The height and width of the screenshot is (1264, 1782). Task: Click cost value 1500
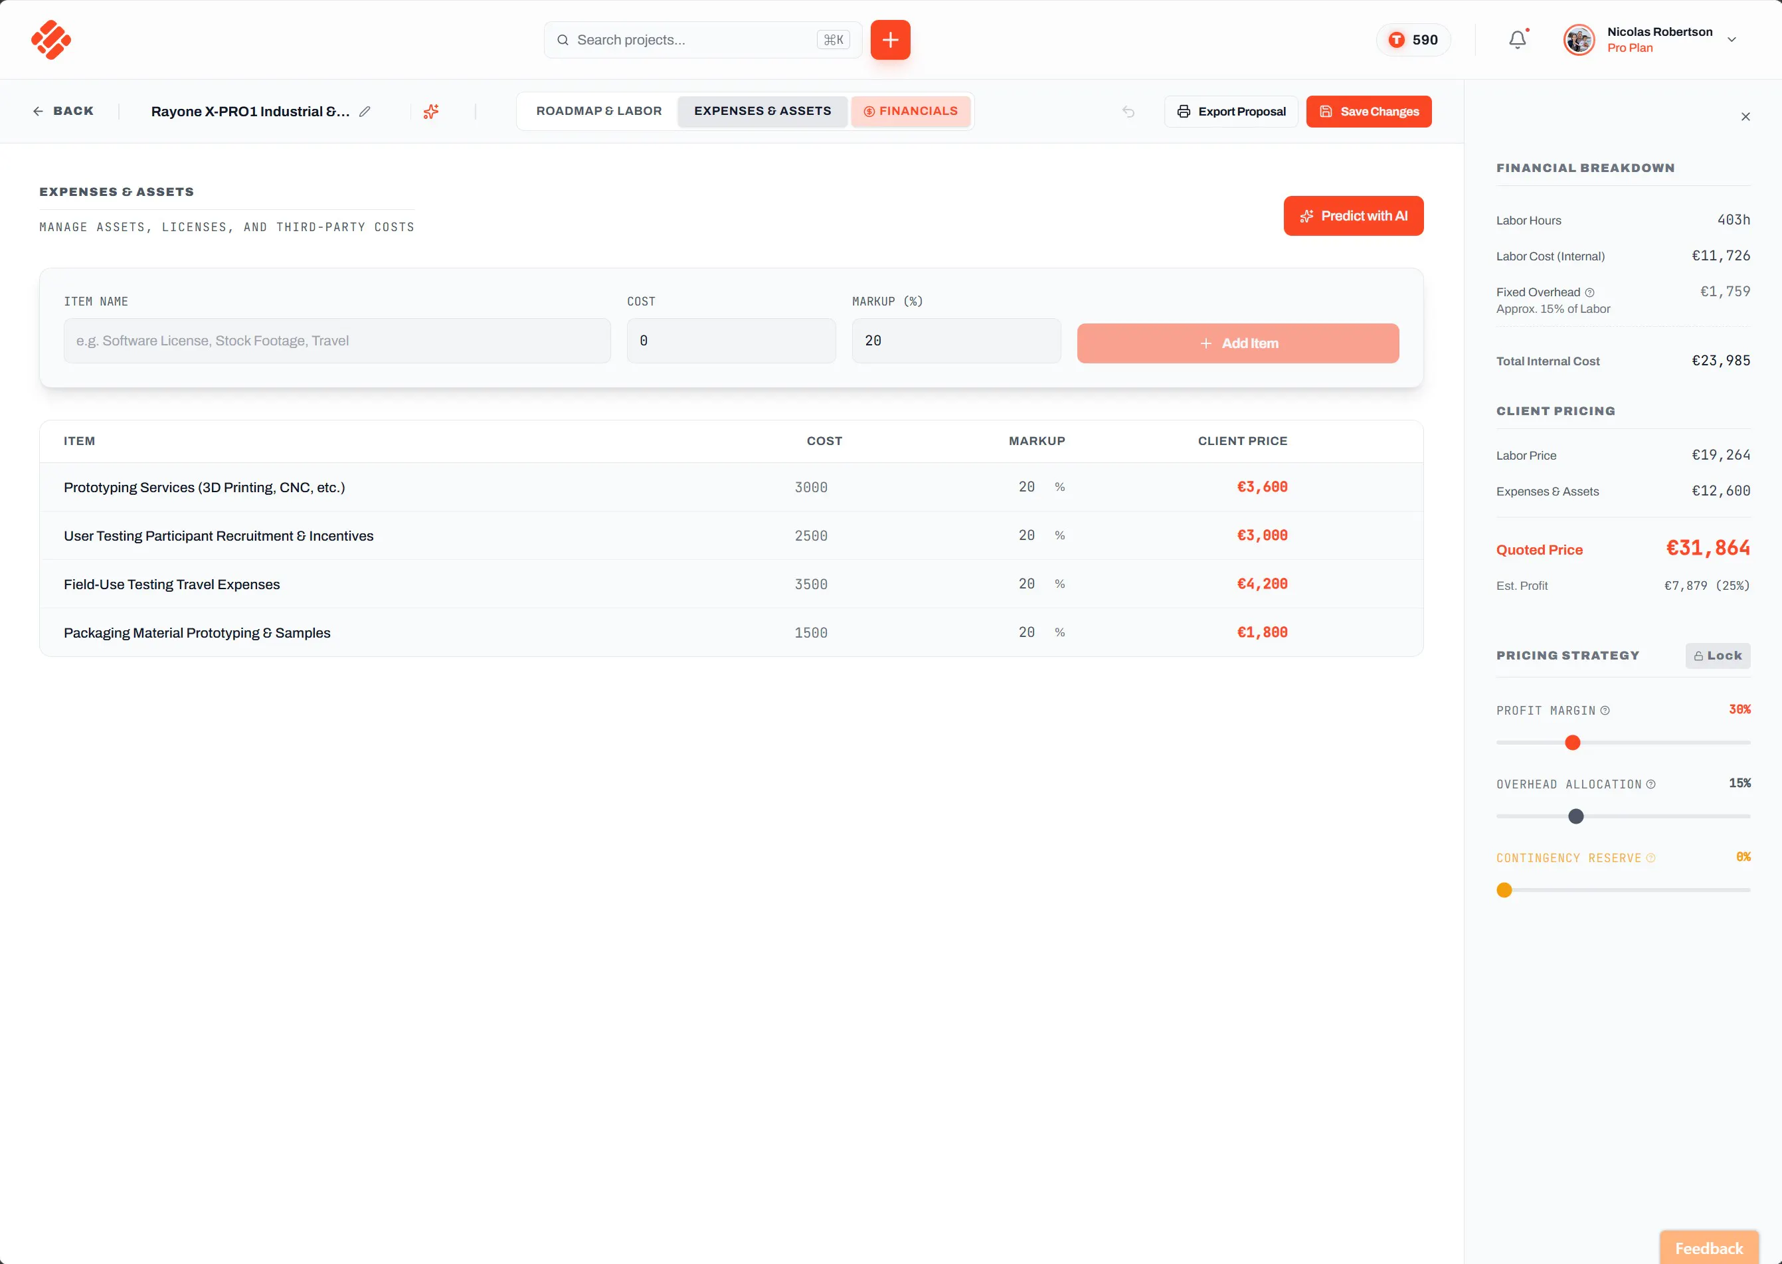[x=811, y=633]
